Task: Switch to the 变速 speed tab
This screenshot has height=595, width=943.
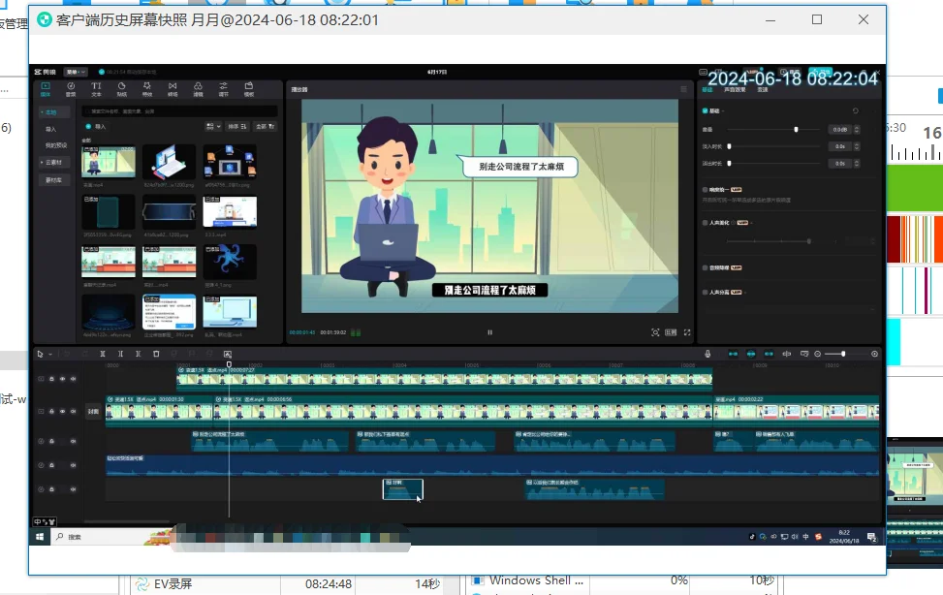Action: click(x=762, y=90)
